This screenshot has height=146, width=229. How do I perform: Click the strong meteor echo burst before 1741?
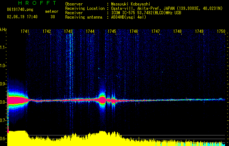click(17, 100)
